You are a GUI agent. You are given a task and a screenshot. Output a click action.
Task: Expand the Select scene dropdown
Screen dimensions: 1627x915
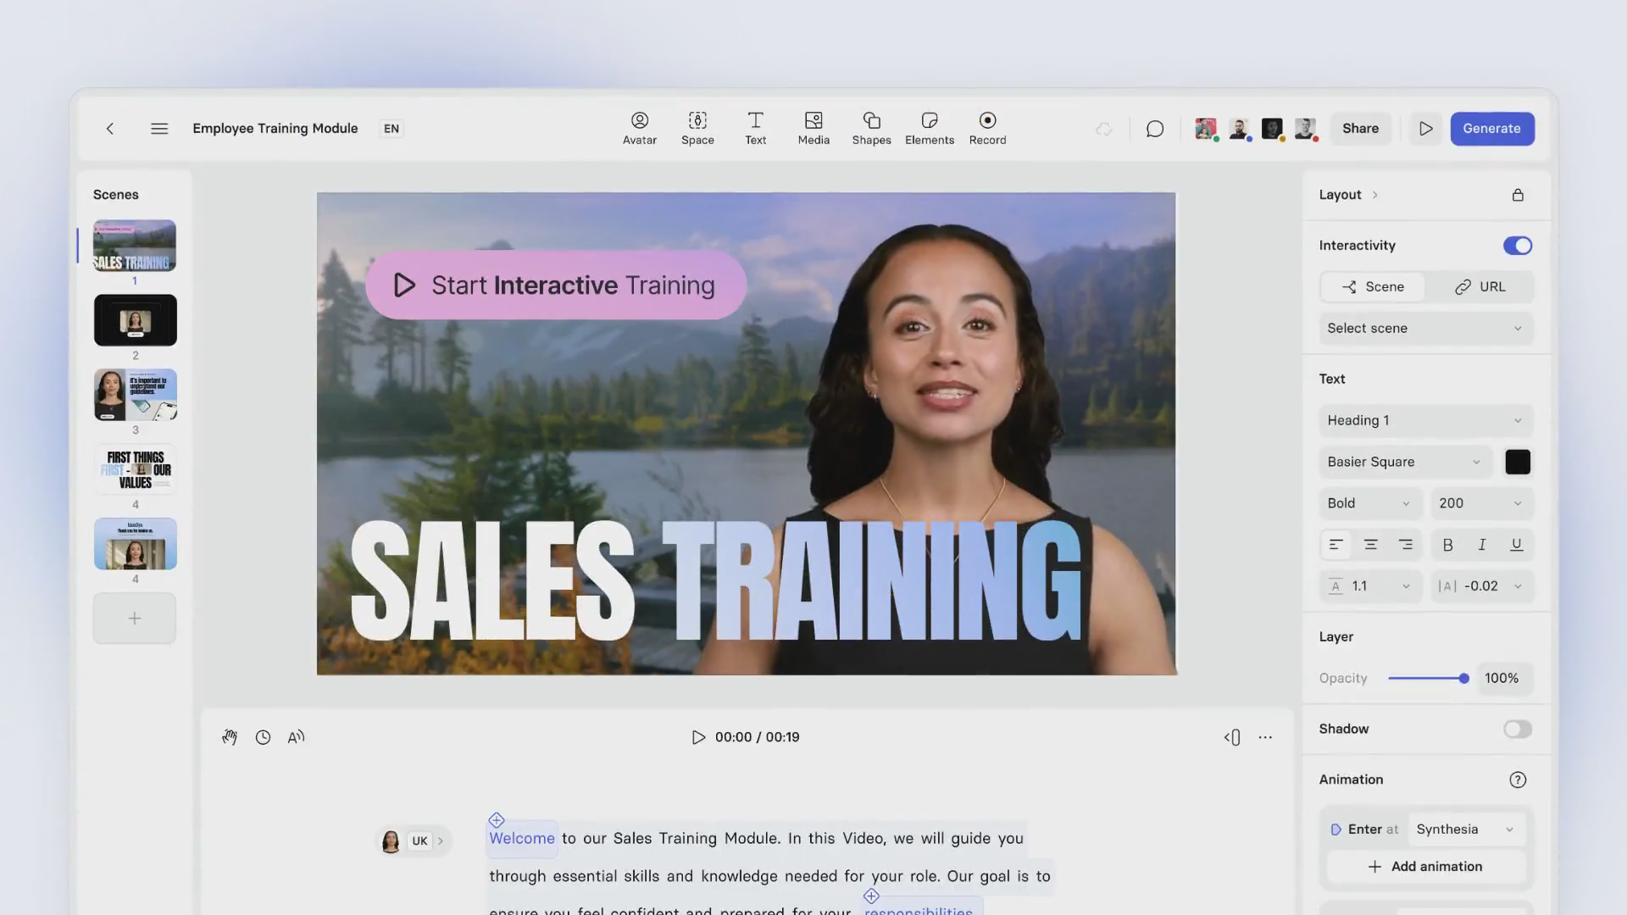click(1425, 329)
